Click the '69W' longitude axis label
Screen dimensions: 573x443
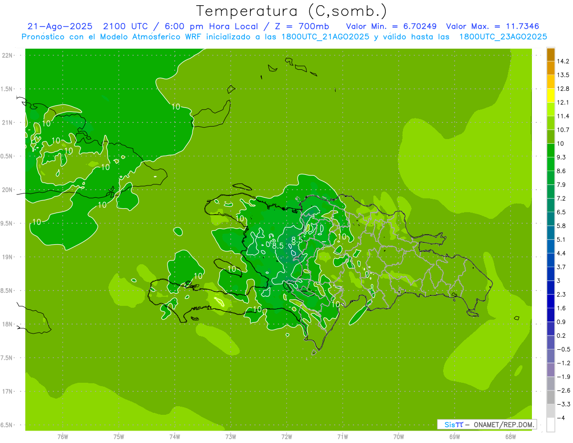[x=455, y=437]
